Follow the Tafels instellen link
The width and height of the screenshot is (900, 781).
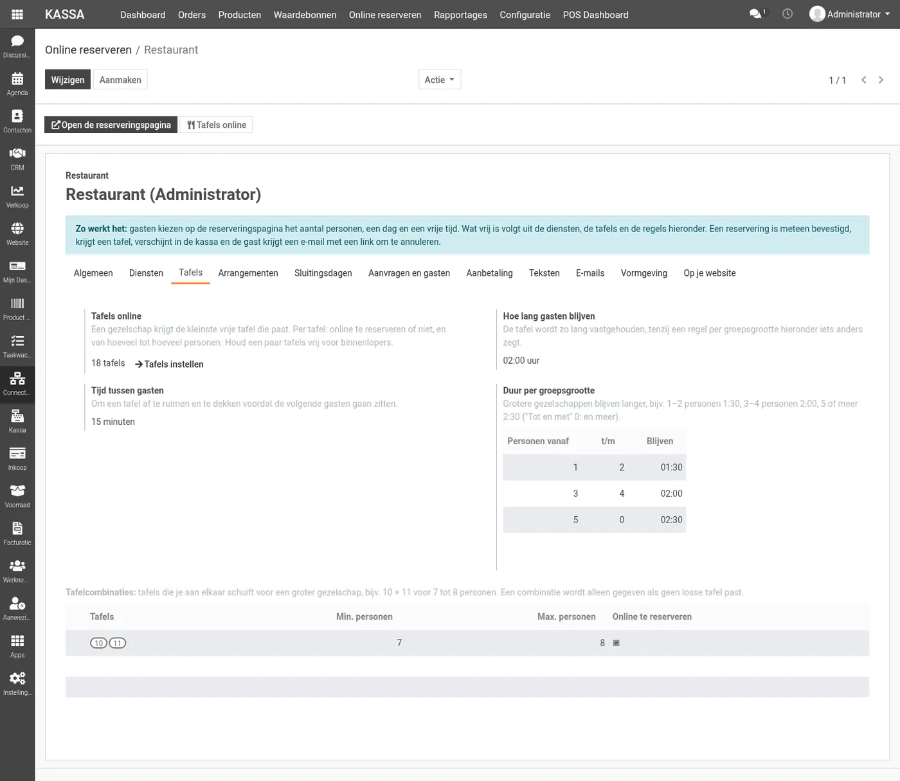click(169, 364)
